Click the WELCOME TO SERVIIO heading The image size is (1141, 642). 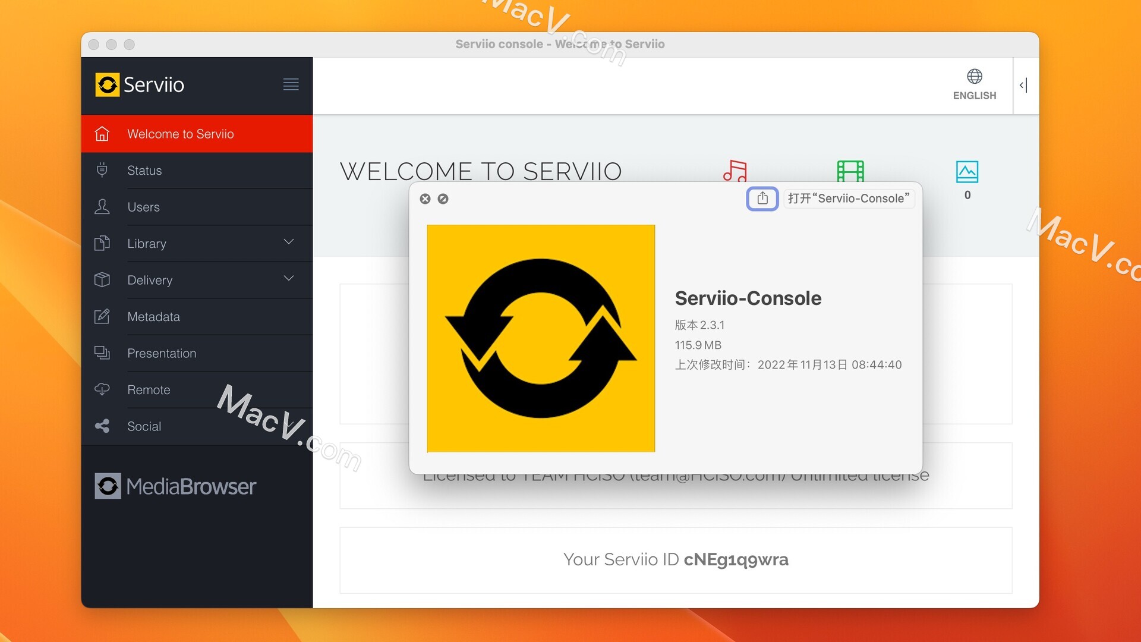(x=481, y=172)
